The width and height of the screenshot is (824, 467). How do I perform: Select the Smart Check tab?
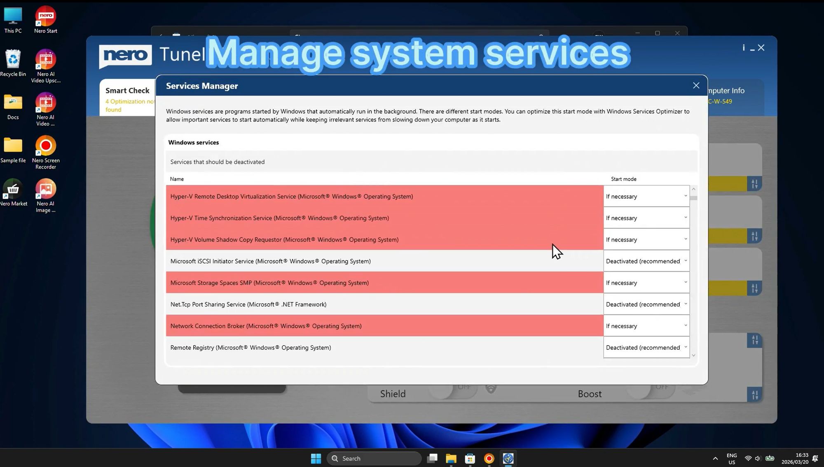tap(127, 91)
